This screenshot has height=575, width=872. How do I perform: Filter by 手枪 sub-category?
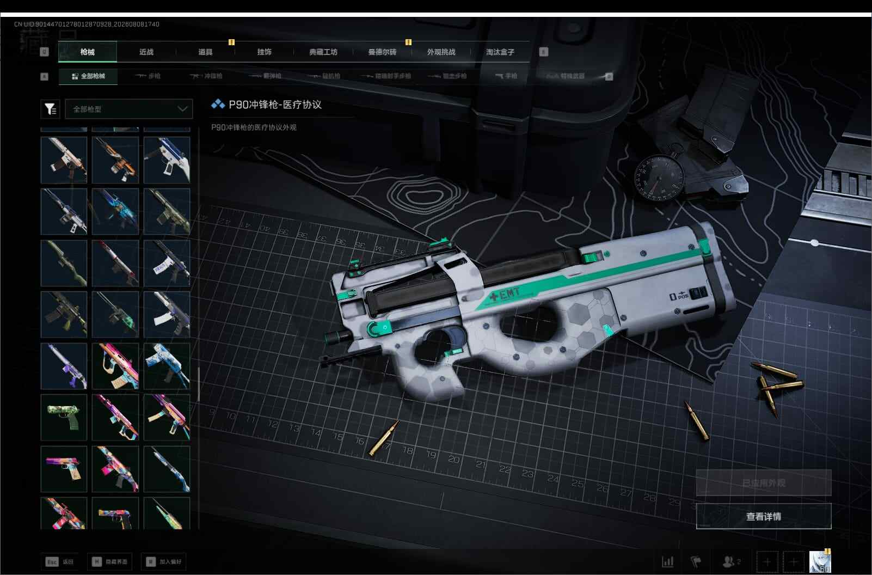(506, 76)
